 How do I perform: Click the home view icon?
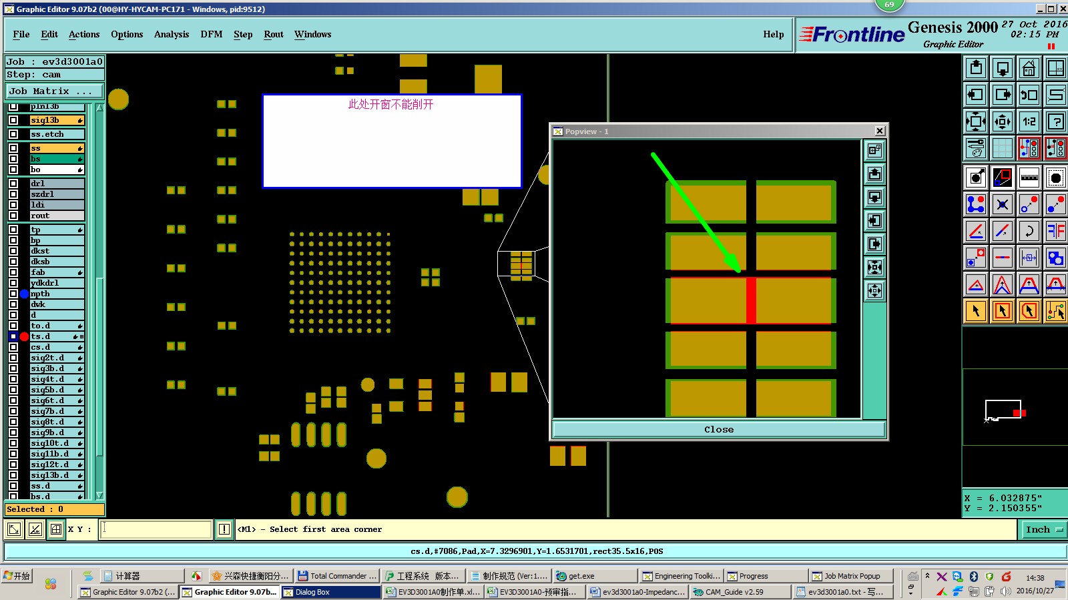(x=1029, y=68)
